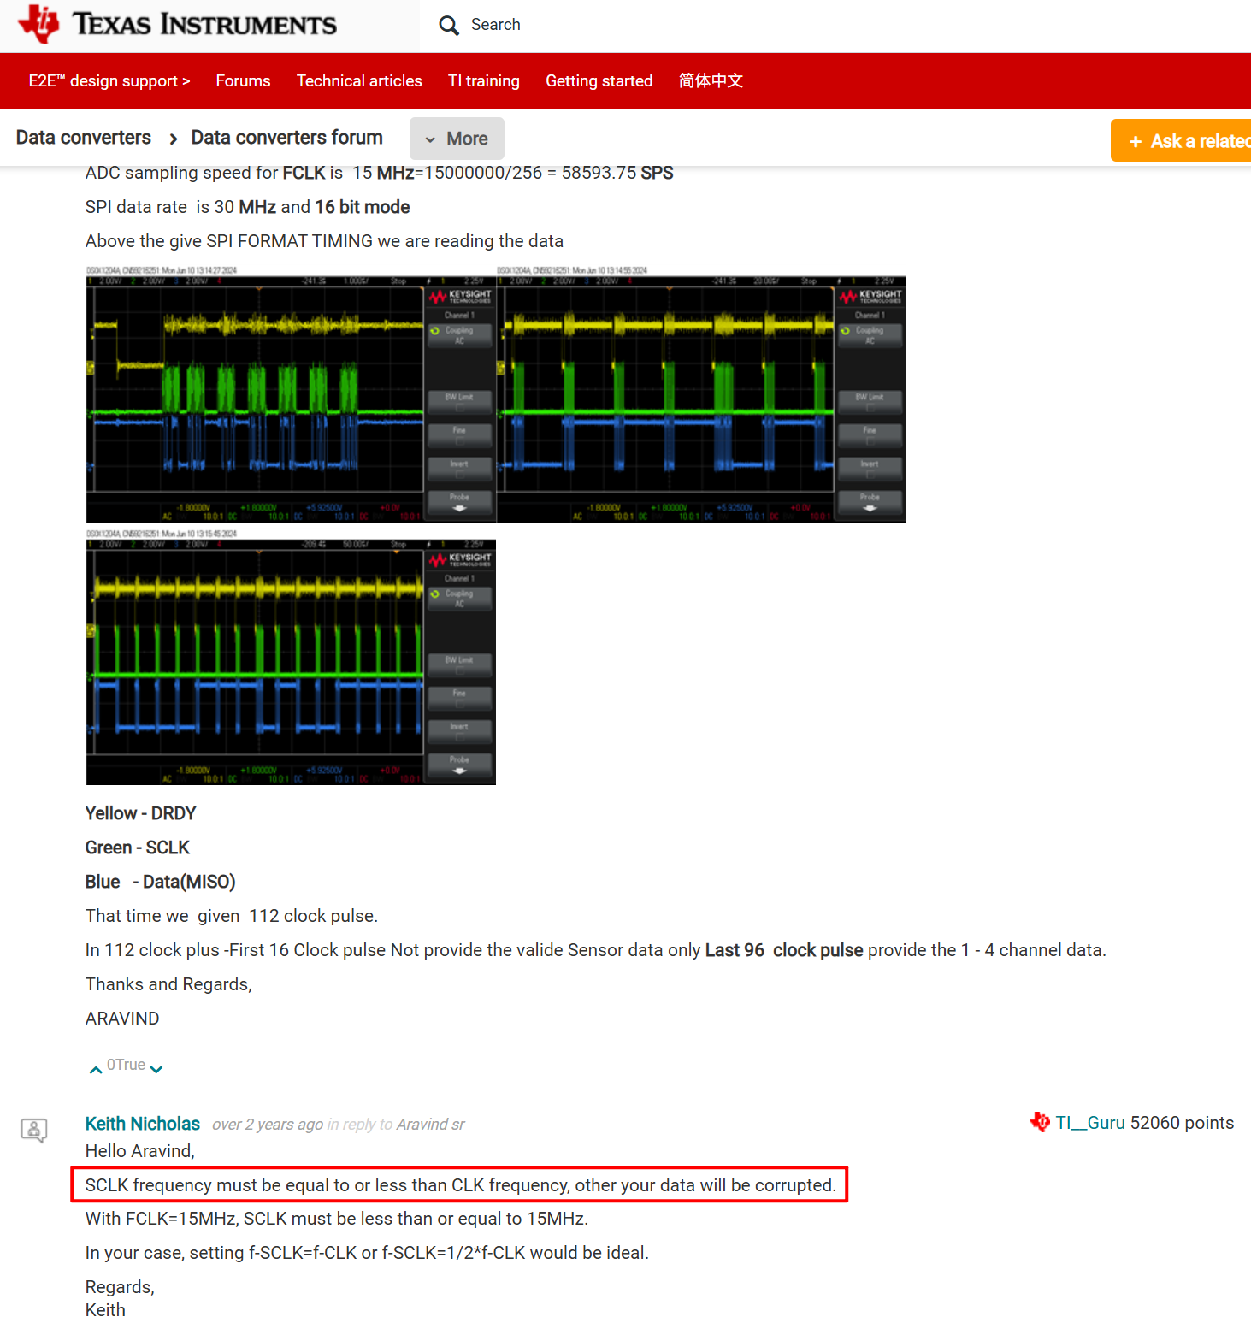The width and height of the screenshot is (1251, 1323).
Task: Click the text 'Green - SCLK'
Action: point(138,848)
